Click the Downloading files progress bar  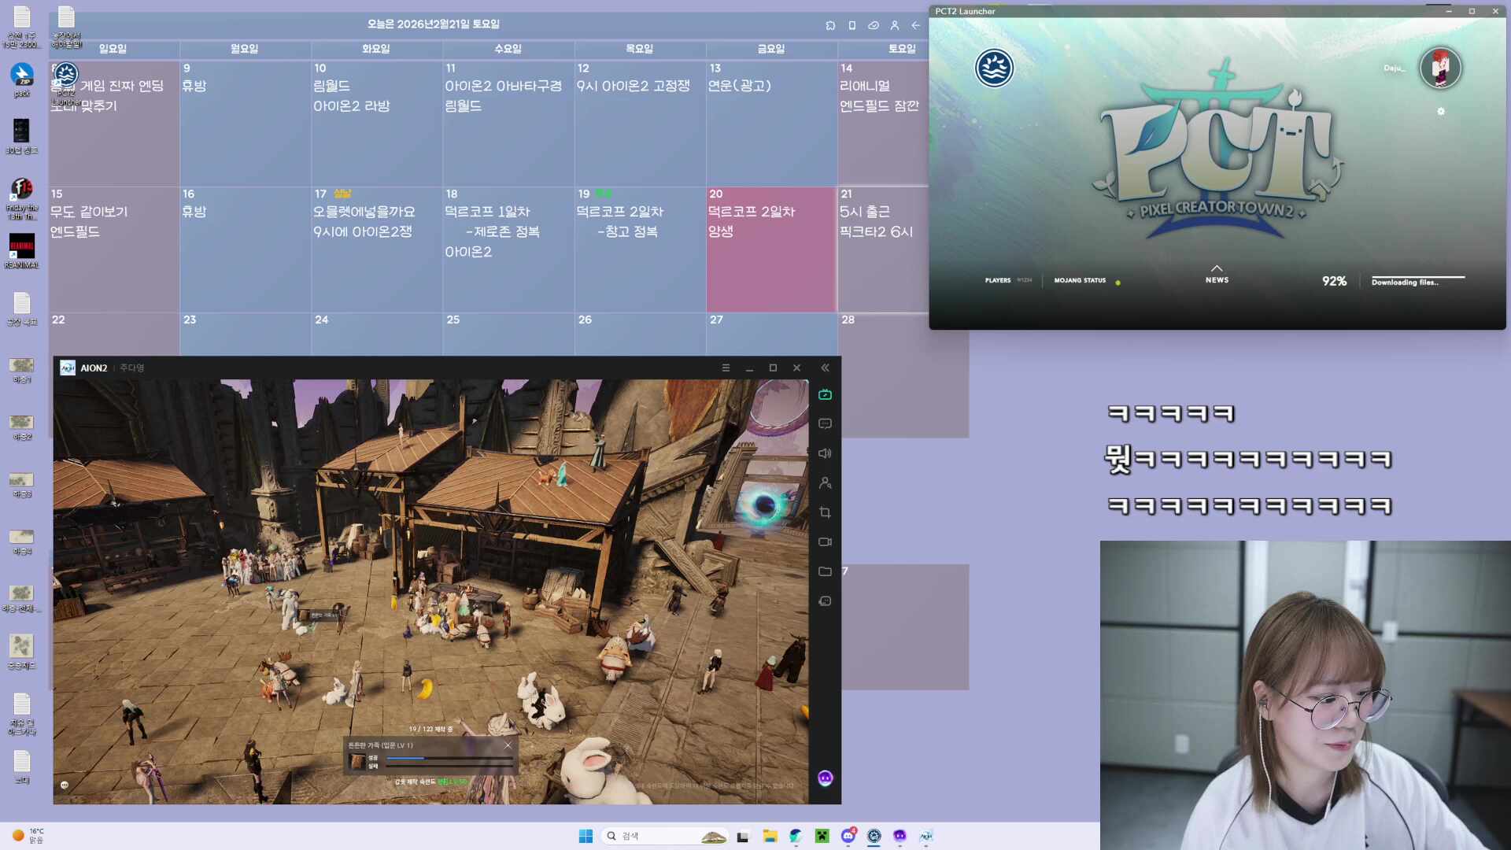point(1417,281)
